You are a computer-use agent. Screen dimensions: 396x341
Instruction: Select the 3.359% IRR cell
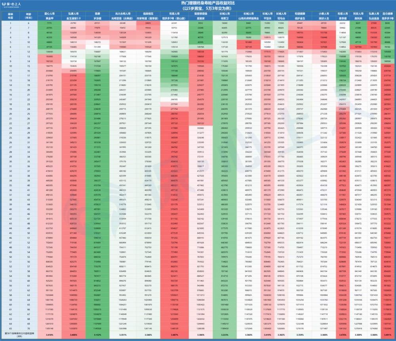[300, 335]
